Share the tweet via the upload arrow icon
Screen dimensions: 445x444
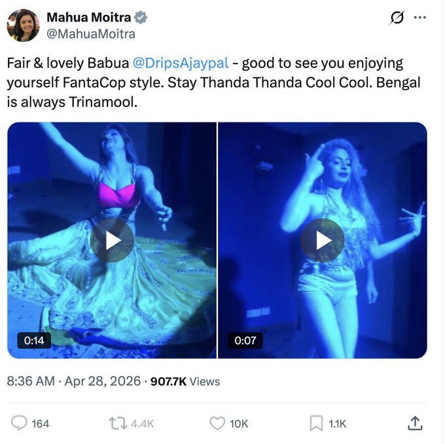[415, 424]
